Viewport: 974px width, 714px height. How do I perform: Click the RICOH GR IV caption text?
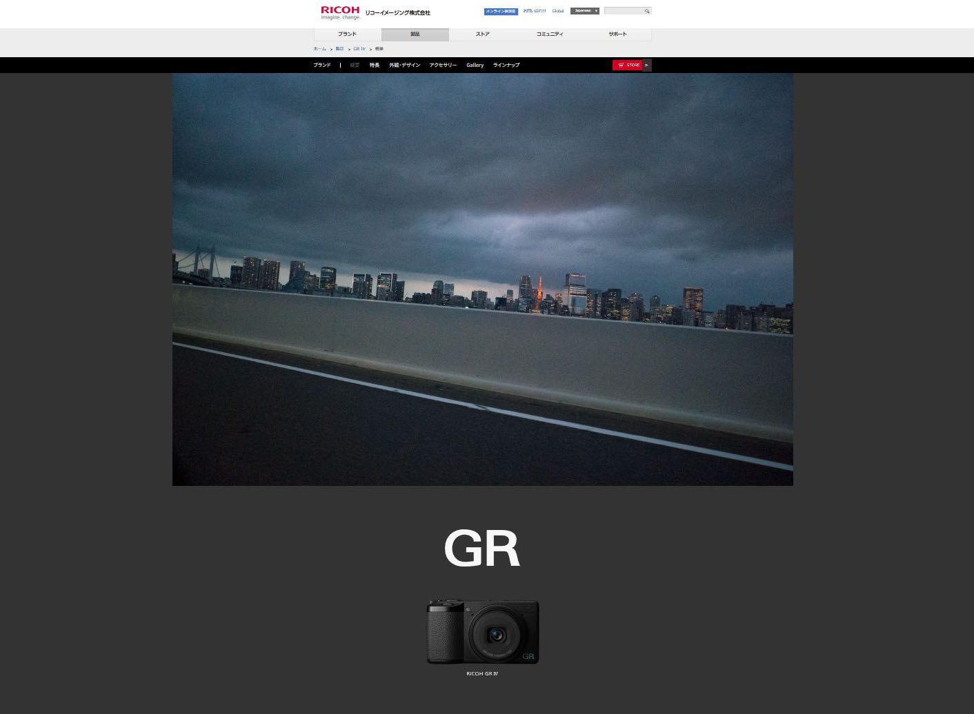482,674
